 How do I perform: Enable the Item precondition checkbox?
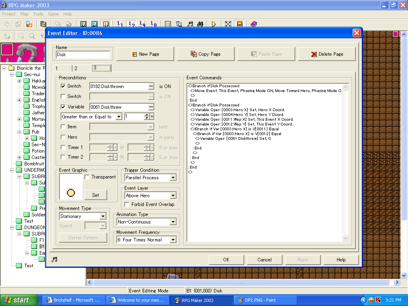(x=63, y=127)
